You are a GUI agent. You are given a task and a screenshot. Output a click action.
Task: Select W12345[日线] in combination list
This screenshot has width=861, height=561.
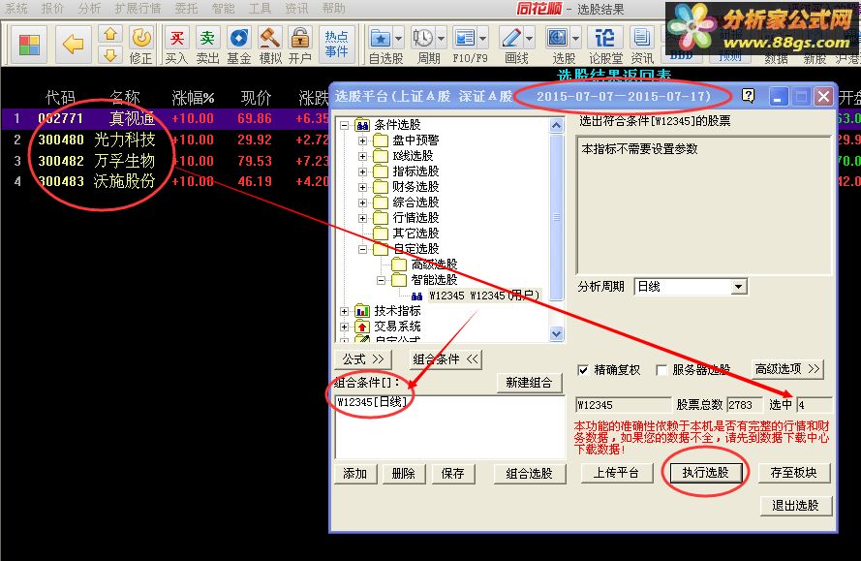(x=372, y=402)
